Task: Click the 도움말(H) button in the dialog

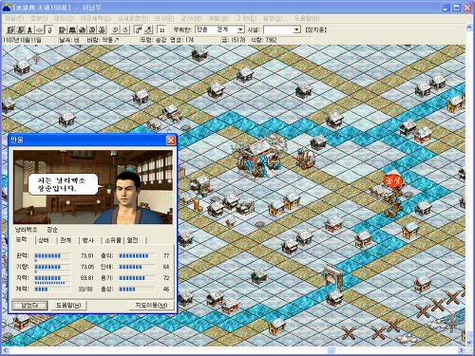Action: [x=68, y=306]
